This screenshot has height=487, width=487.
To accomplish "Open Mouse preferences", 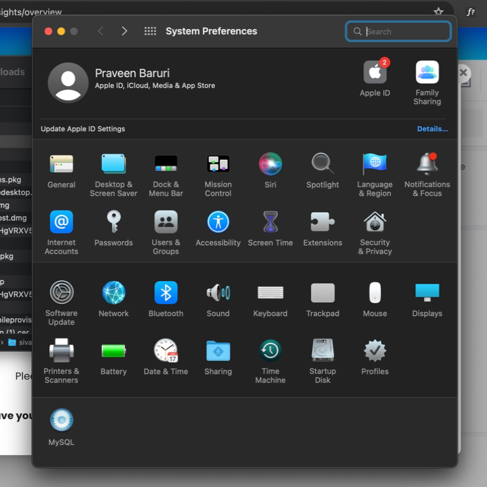I will click(x=375, y=299).
